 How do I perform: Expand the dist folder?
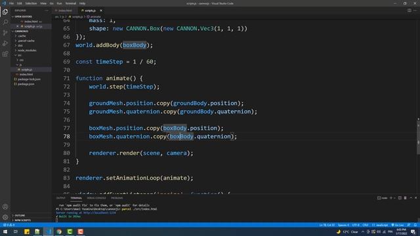pos(31,45)
